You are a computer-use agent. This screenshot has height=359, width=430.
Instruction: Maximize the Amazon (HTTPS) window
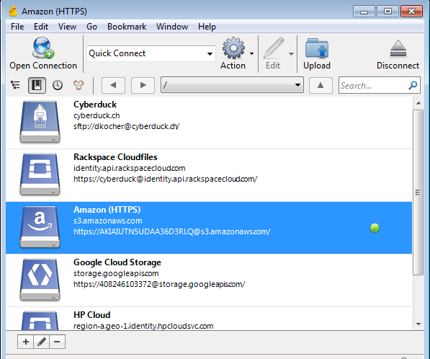pos(388,12)
